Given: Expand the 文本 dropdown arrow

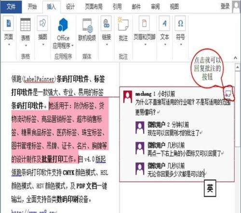Looking at the screenshot, I should tap(165, 44).
